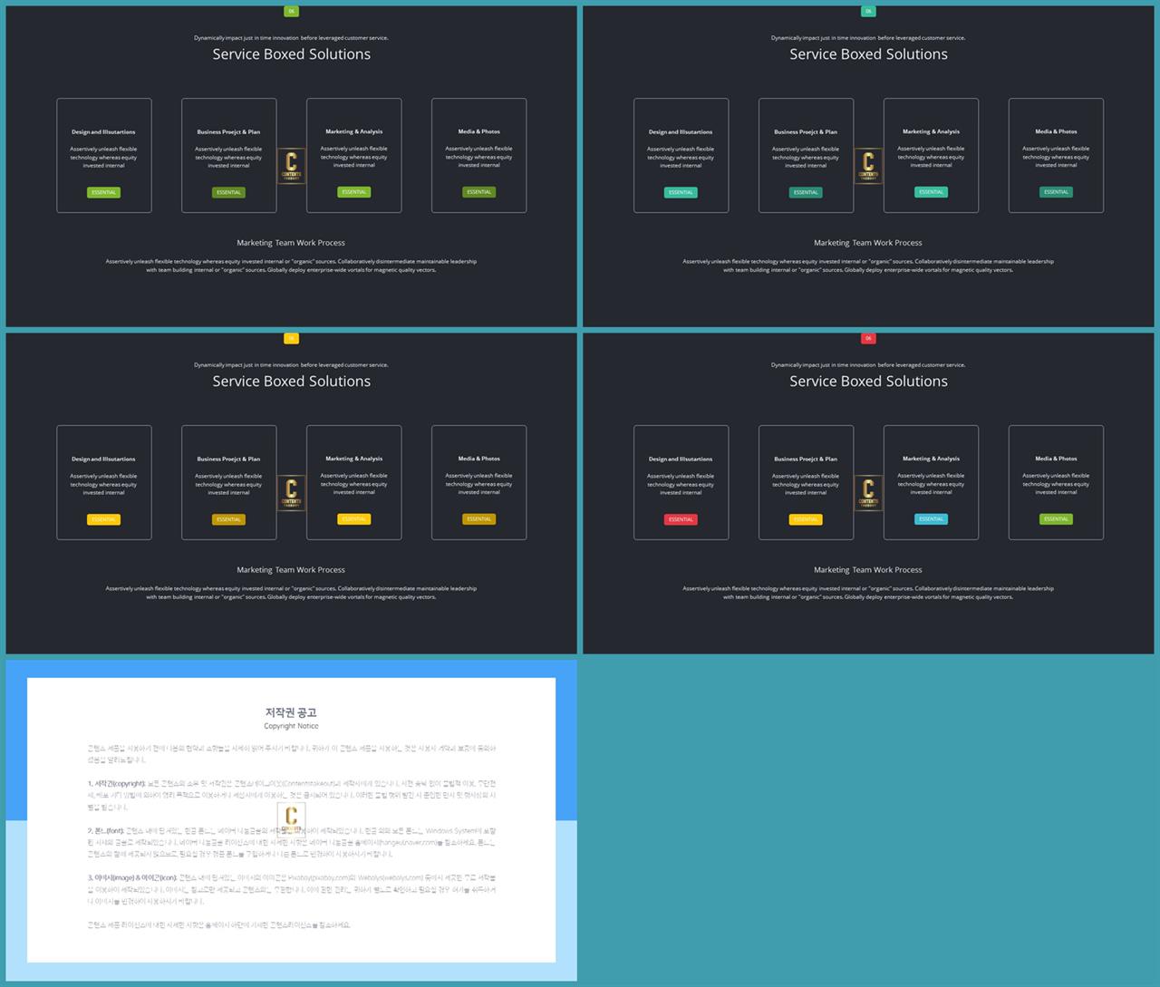This screenshot has width=1160, height=987.
Task: Click 'Media & Photos' heading on red-badge slide
Action: point(1056,459)
